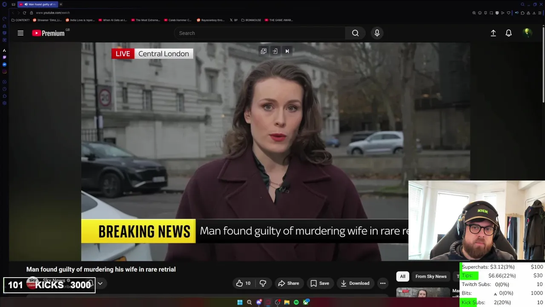The width and height of the screenshot is (545, 307).
Task: Click the YouTube search field
Action: pyautogui.click(x=260, y=33)
